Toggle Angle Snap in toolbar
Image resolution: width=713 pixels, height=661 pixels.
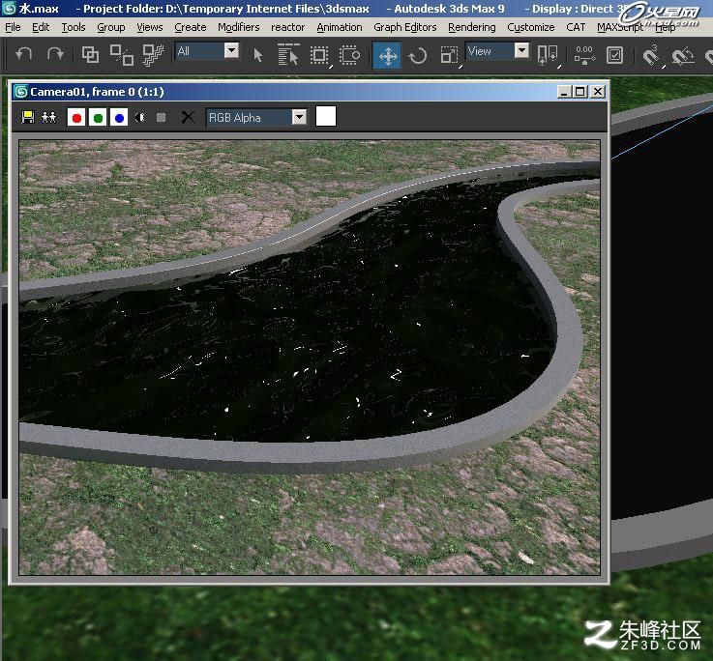tap(682, 56)
